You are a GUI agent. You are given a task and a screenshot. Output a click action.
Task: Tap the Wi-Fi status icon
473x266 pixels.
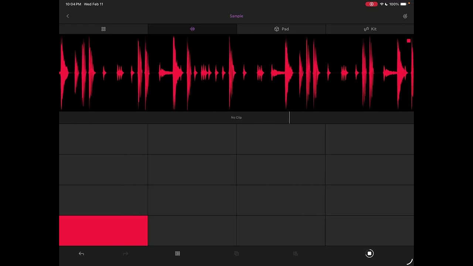[381, 4]
